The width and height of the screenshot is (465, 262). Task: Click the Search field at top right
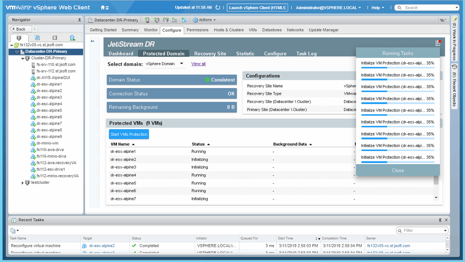point(426,7)
